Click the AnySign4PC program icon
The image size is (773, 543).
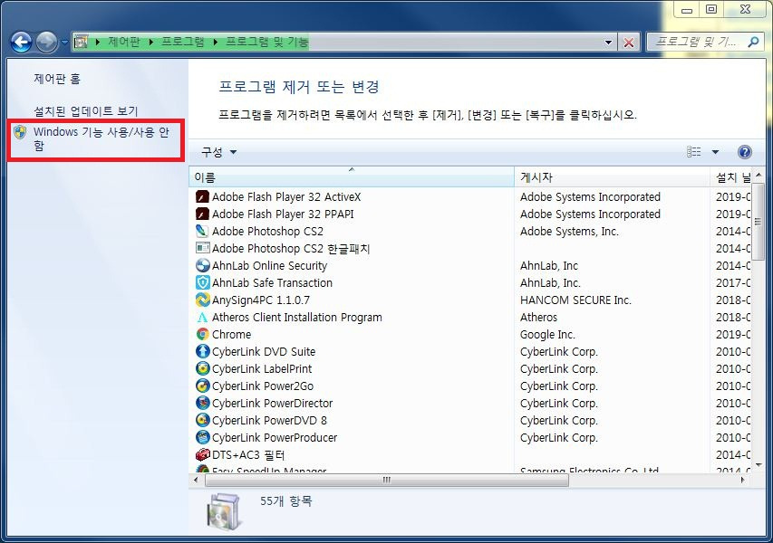click(205, 300)
